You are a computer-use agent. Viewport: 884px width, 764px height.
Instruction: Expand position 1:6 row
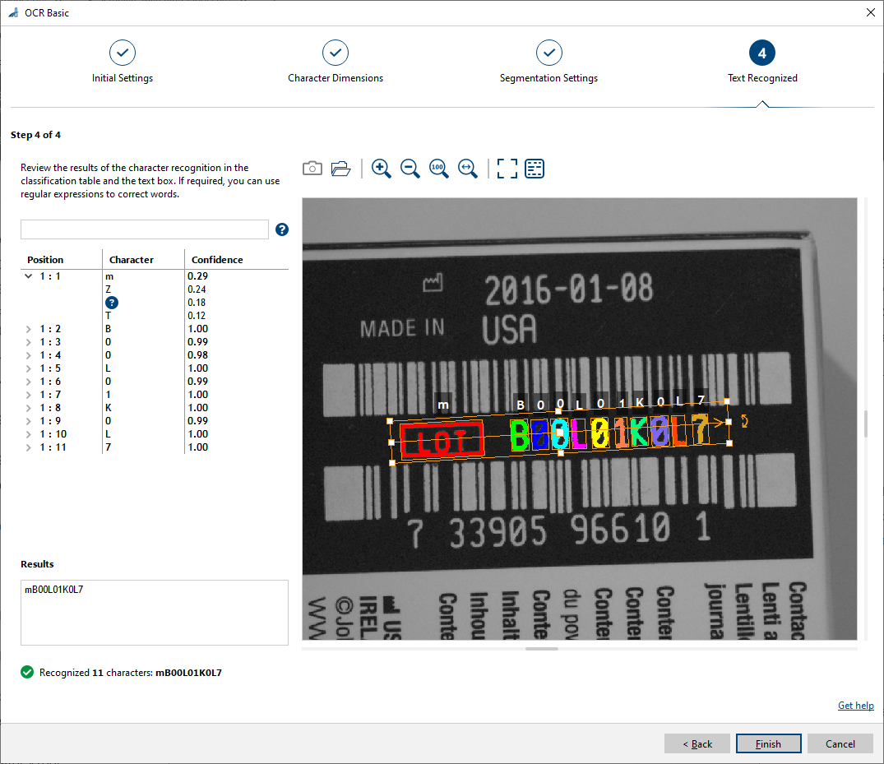(28, 382)
